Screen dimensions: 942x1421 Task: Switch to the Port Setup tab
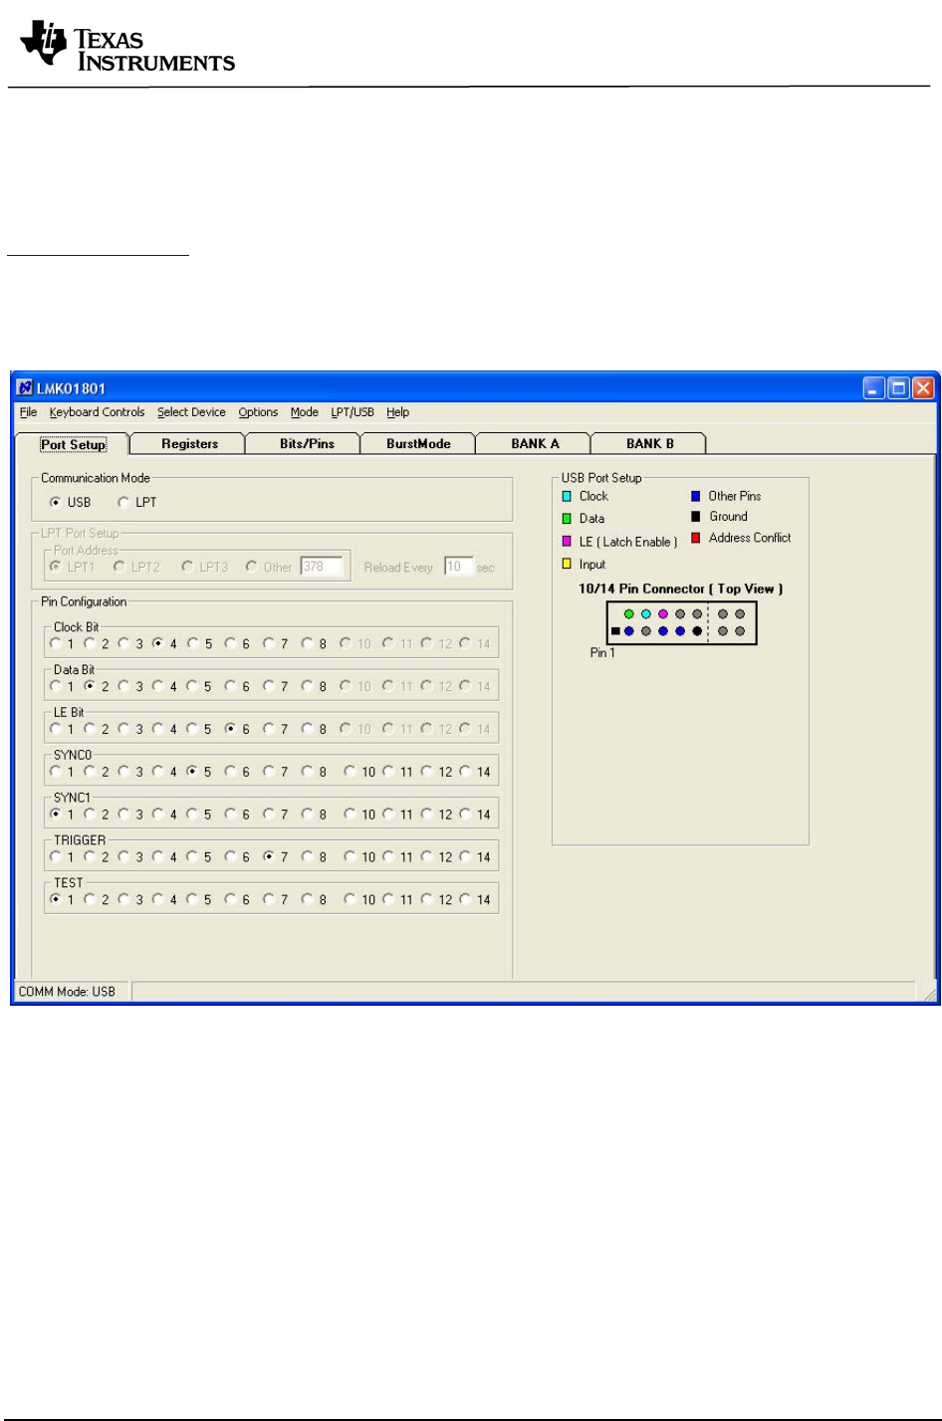(x=74, y=444)
